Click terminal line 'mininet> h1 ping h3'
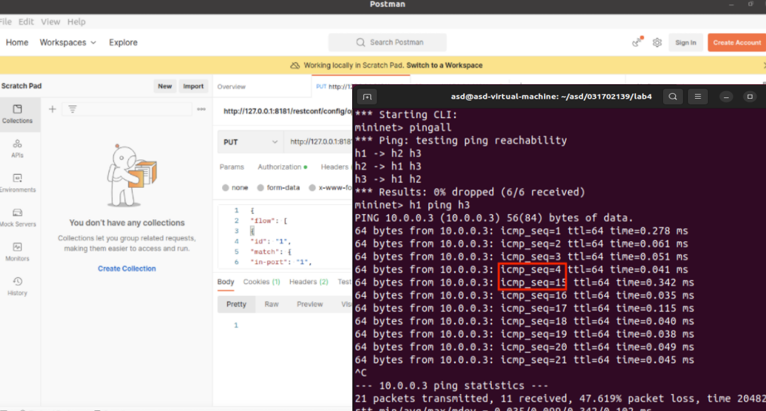Viewport: 766px width, 411px height. click(x=412, y=205)
